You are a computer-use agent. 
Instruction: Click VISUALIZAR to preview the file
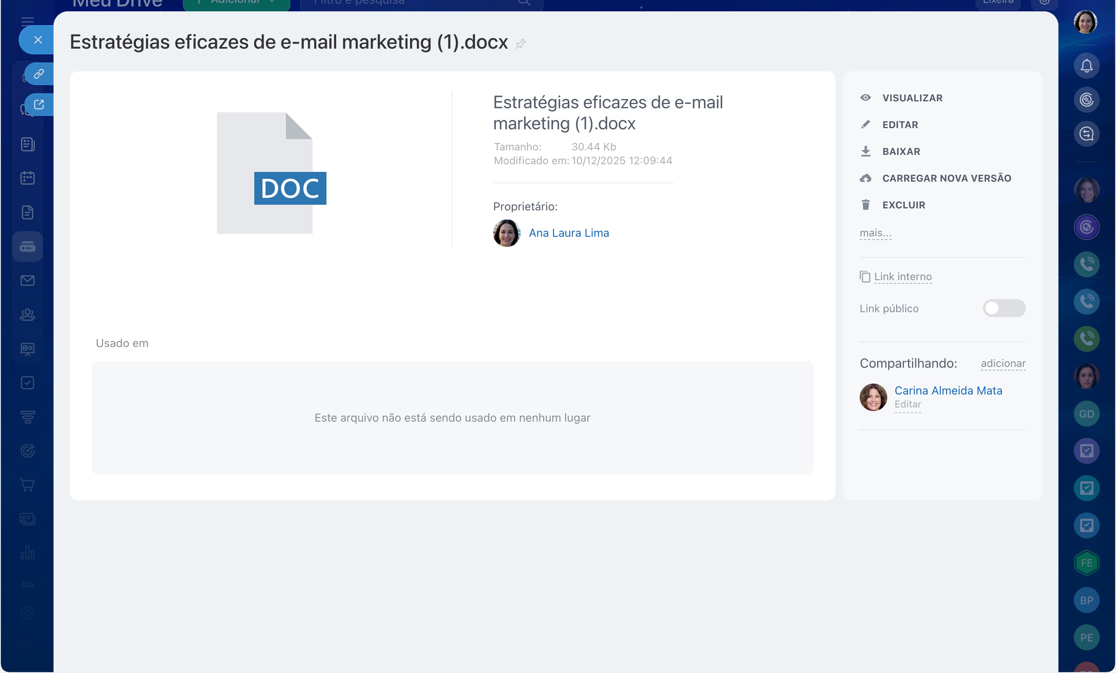pos(912,98)
